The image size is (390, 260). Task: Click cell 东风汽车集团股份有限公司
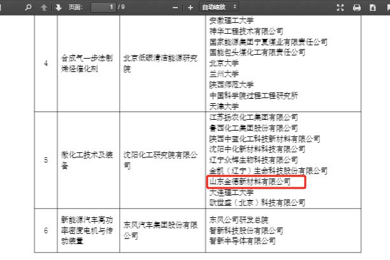click(x=162, y=231)
